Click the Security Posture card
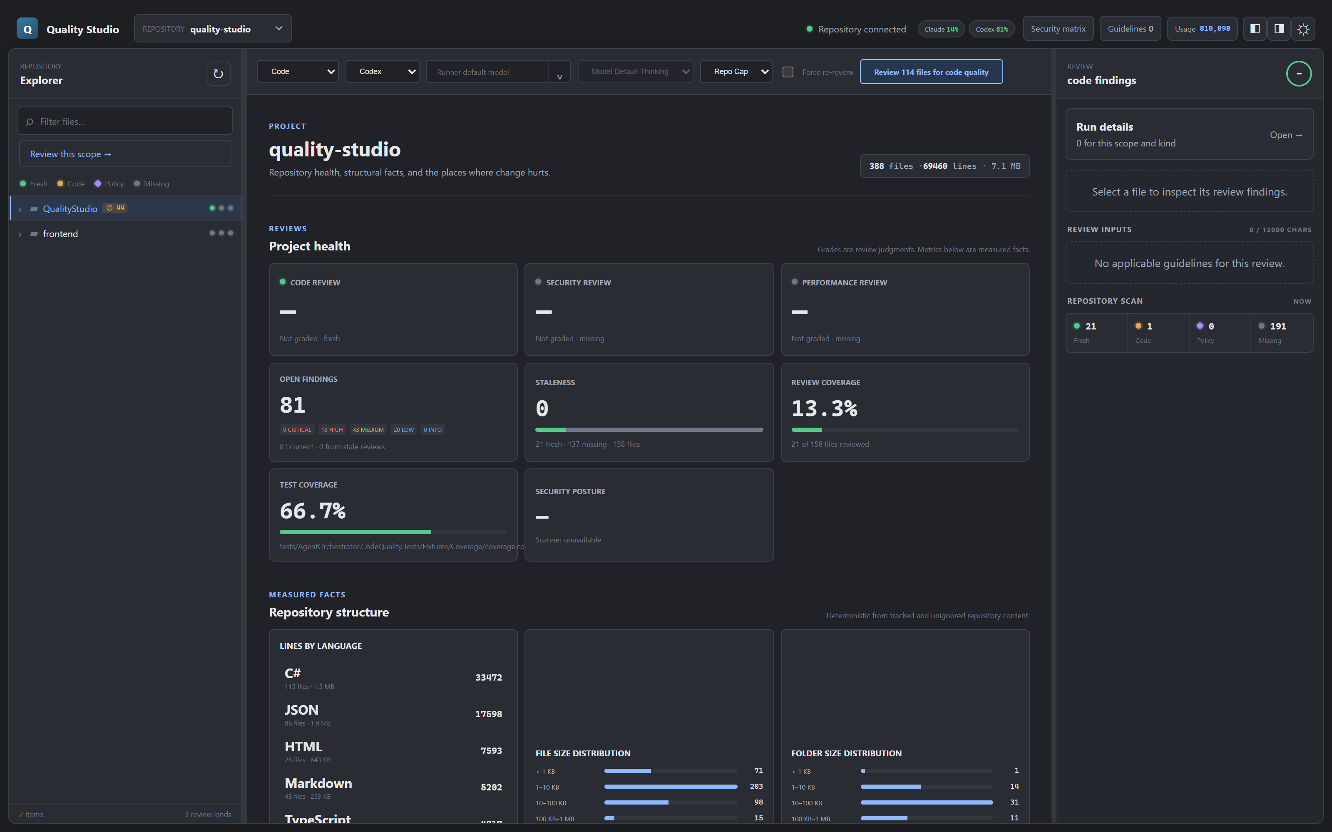This screenshot has height=832, width=1332. (649, 515)
